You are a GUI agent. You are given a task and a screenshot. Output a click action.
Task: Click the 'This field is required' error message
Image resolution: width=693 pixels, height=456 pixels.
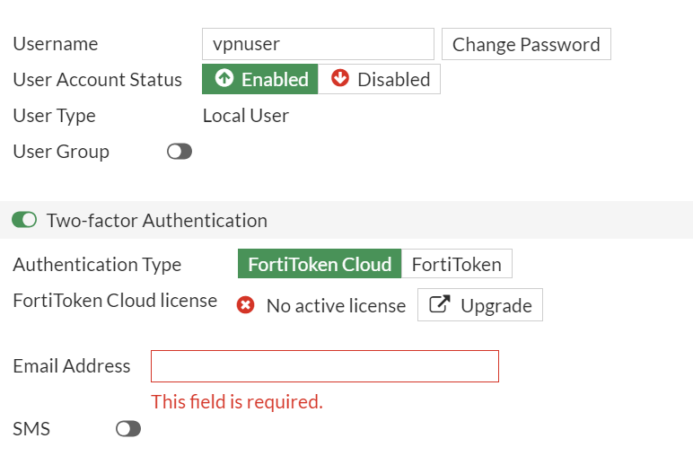point(237,401)
